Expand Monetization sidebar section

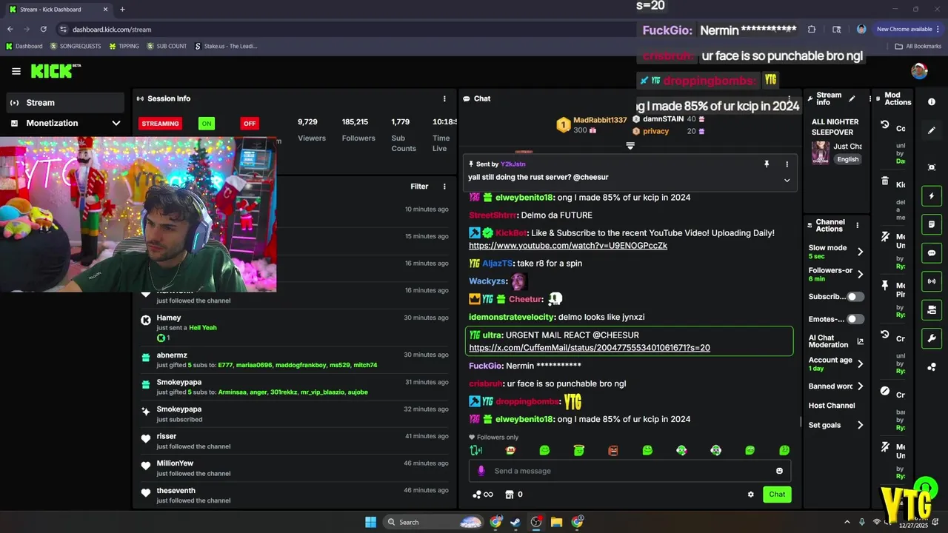pyautogui.click(x=116, y=123)
